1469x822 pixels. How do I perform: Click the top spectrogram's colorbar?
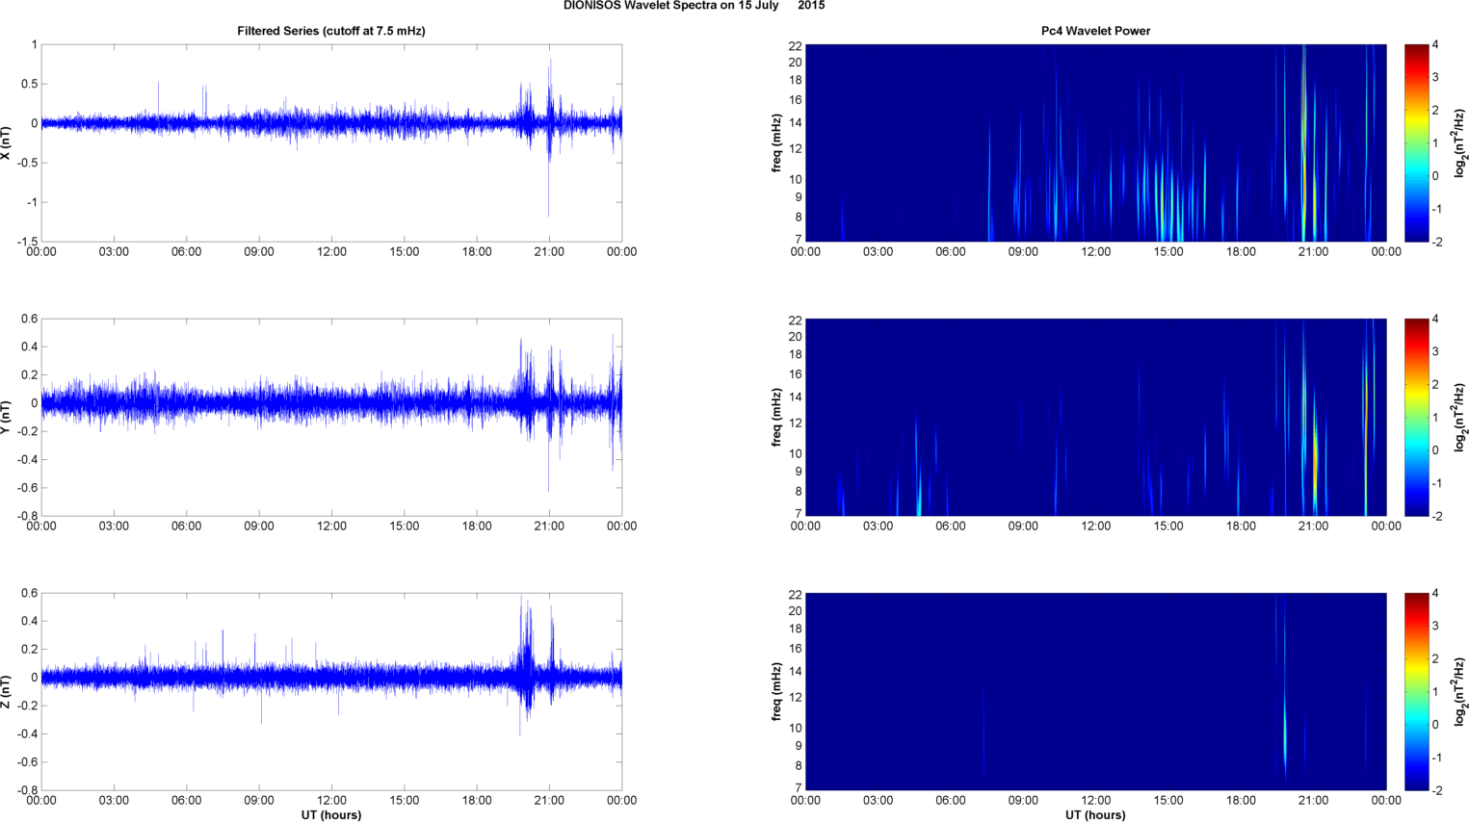coord(1416,142)
